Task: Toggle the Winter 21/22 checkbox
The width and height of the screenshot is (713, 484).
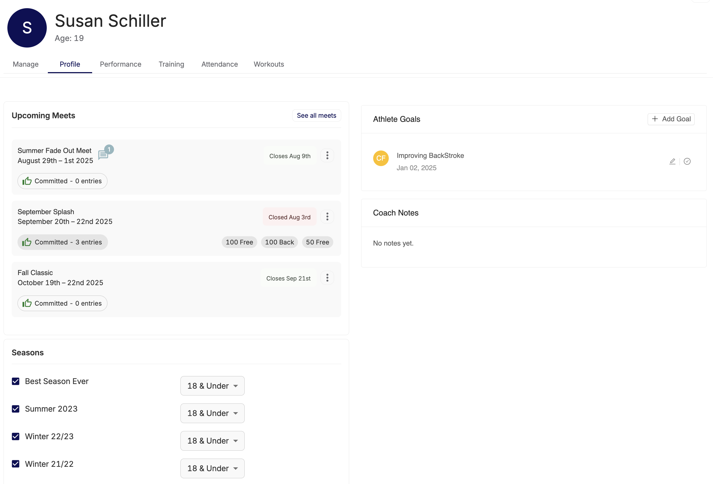Action: (16, 464)
